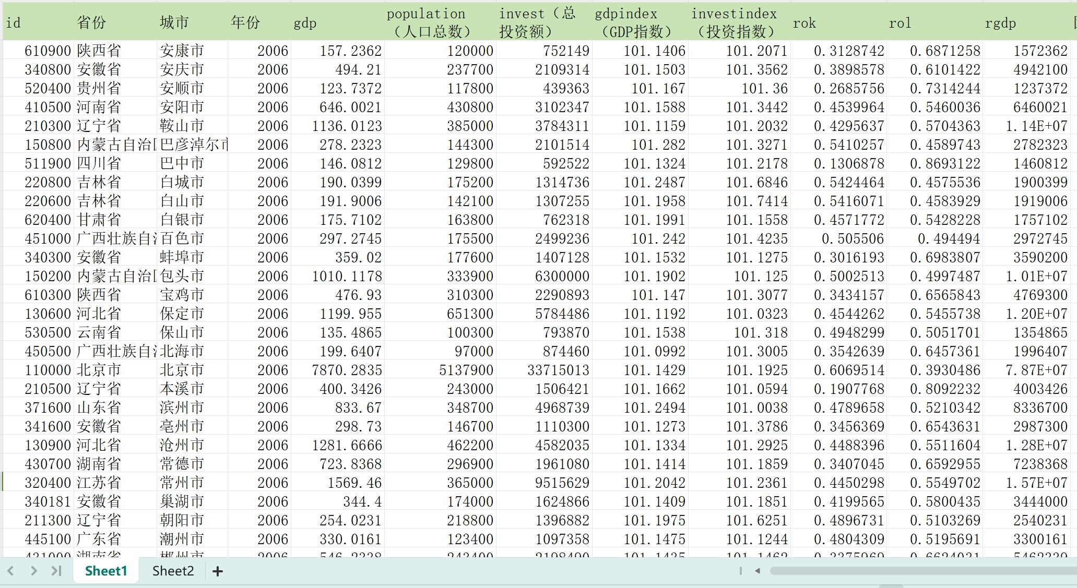Select the city cell 北京市
The width and height of the screenshot is (1077, 588).
click(182, 370)
